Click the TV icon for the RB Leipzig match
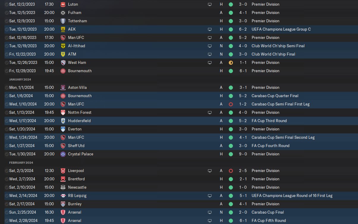The image size is (358, 224). coord(210,196)
